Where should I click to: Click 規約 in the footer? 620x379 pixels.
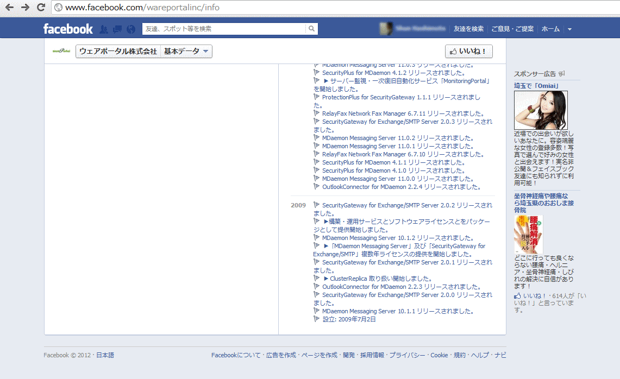click(x=460, y=355)
